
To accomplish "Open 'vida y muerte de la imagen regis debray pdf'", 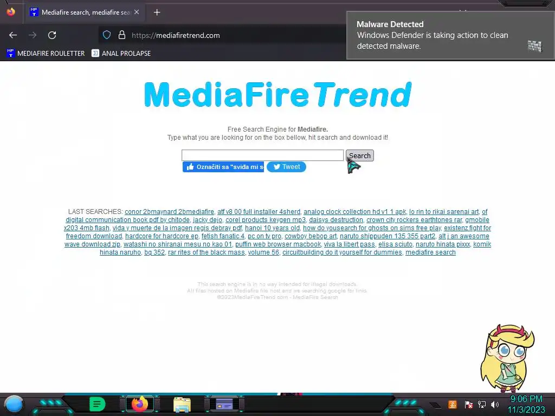I will pyautogui.click(x=177, y=228).
